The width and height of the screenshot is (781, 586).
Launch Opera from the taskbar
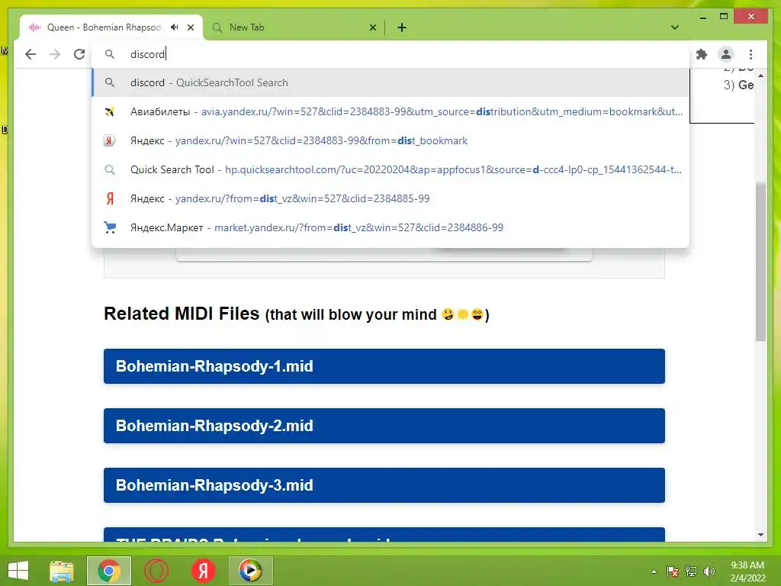click(x=156, y=571)
